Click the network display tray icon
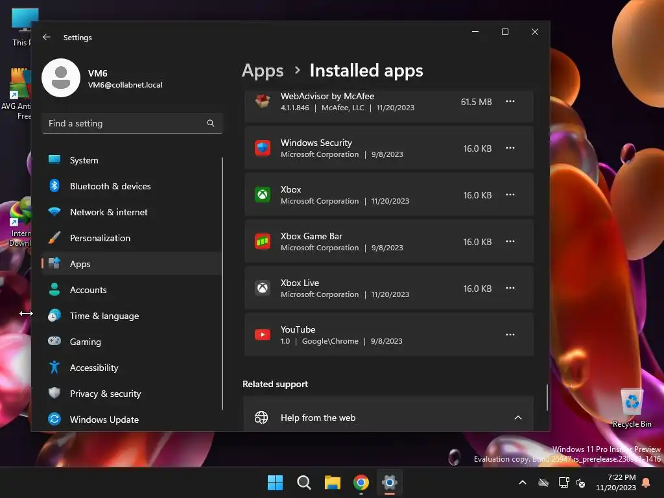The width and height of the screenshot is (664, 498). 563,482
